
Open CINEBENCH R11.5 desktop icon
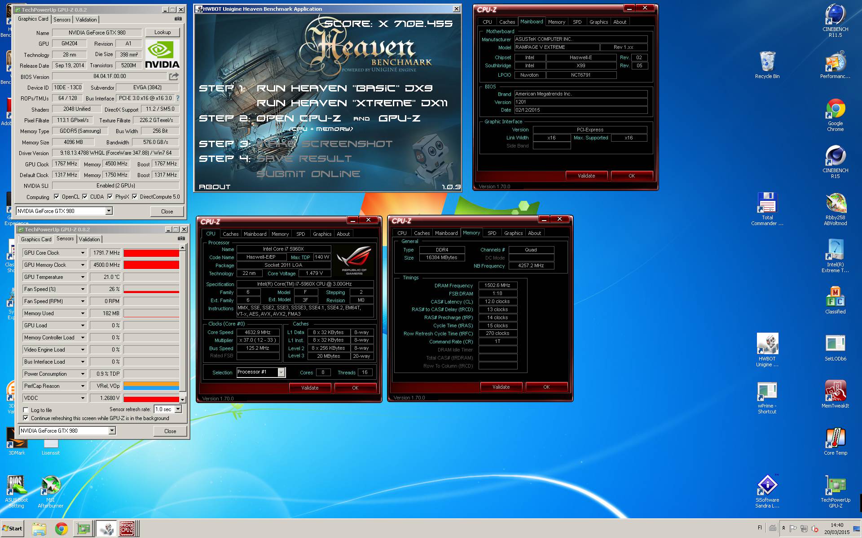pos(835,20)
